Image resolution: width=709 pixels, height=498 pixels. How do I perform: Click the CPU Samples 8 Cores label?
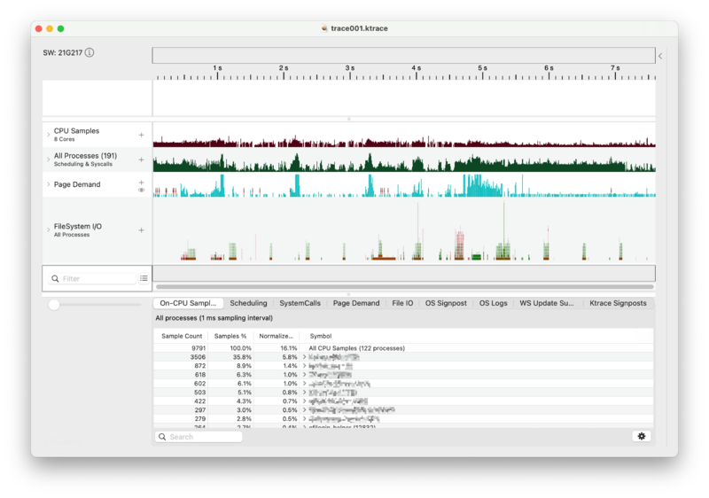pyautogui.click(x=76, y=134)
